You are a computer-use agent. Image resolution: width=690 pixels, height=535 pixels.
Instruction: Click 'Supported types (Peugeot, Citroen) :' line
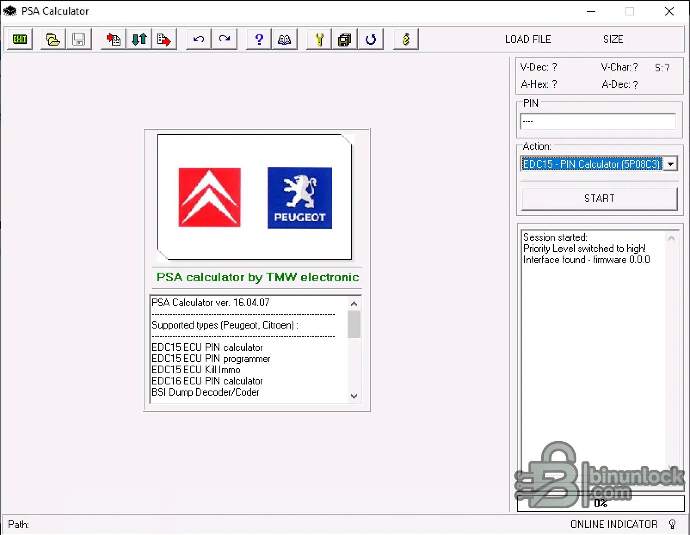pos(225,325)
